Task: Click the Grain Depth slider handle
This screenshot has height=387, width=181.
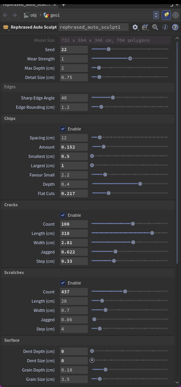Action: [106, 370]
